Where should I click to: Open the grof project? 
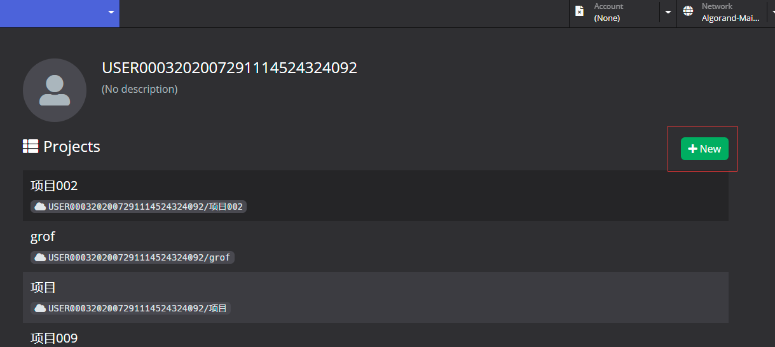[376, 247]
